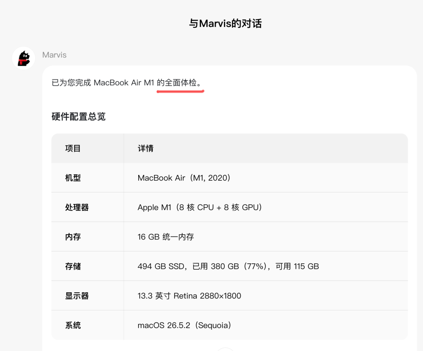
Task: Click the 内存 row label
Action: coord(73,237)
